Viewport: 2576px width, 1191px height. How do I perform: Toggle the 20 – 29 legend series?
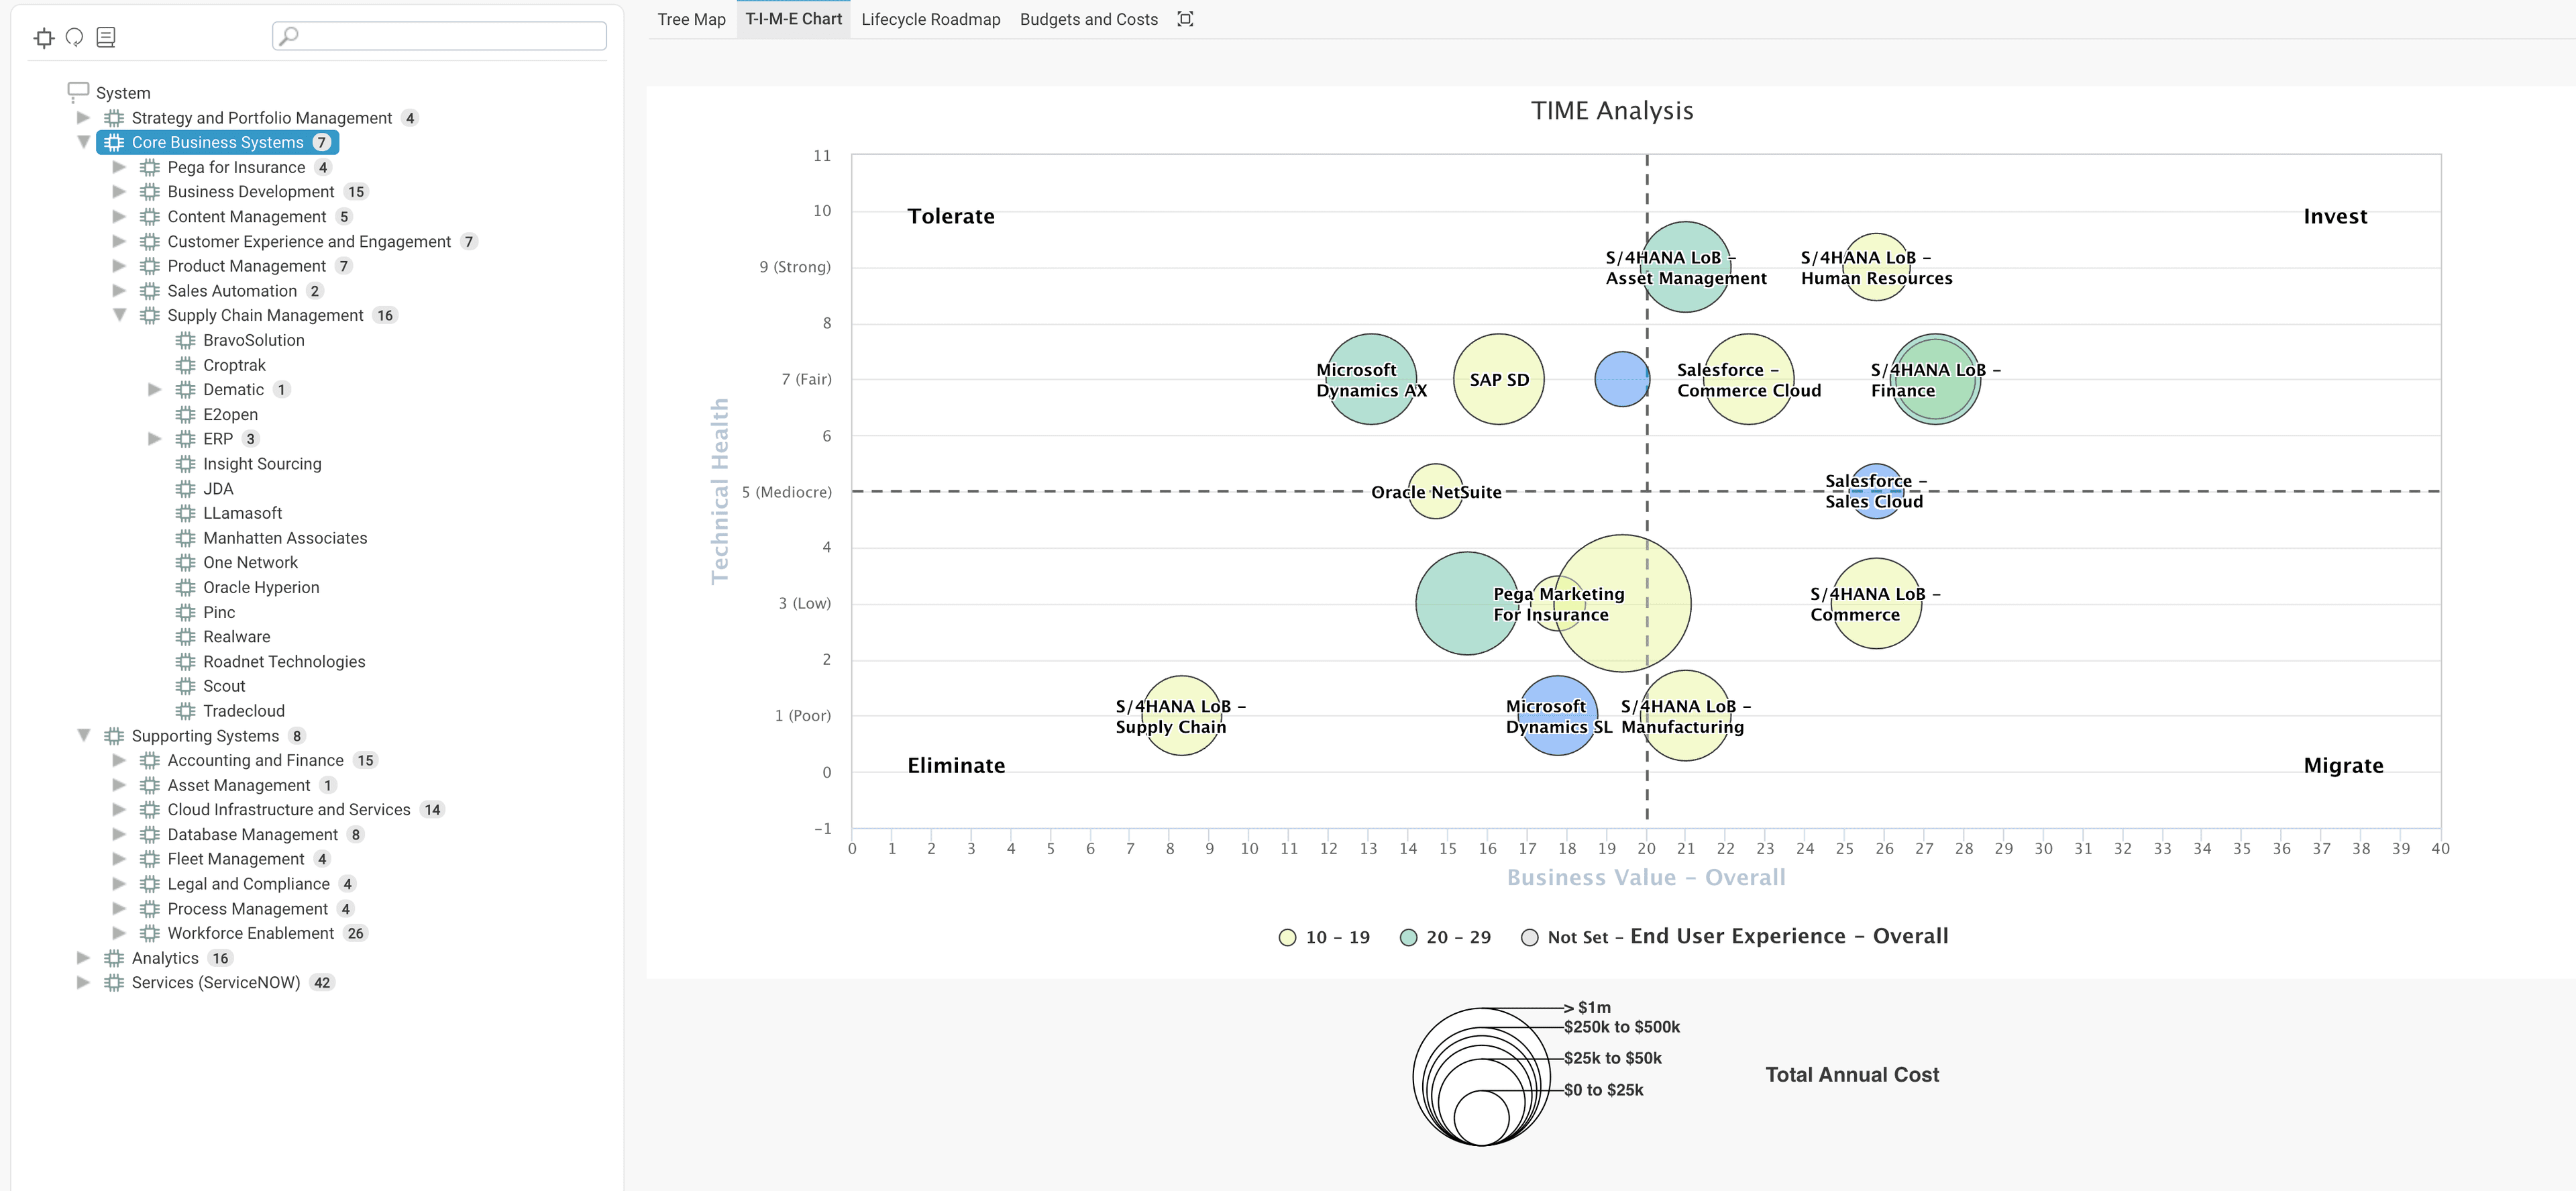pyautogui.click(x=1445, y=937)
